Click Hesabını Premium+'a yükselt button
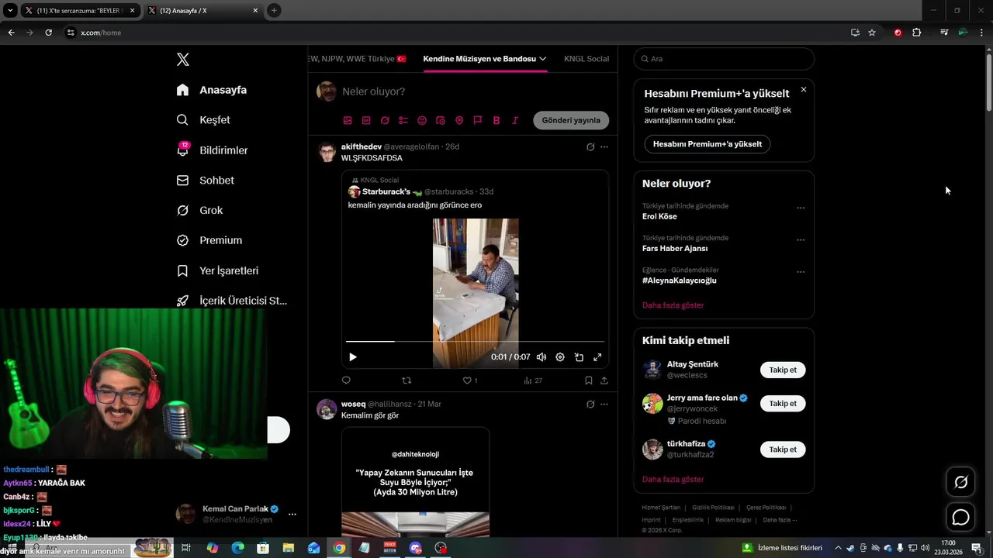Image resolution: width=993 pixels, height=558 pixels. (x=707, y=144)
